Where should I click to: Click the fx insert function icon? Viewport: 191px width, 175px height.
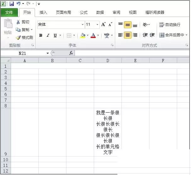click(71, 53)
